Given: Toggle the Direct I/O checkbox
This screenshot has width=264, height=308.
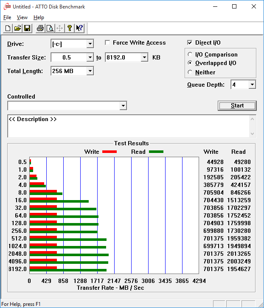Looking at the screenshot, I should point(190,42).
